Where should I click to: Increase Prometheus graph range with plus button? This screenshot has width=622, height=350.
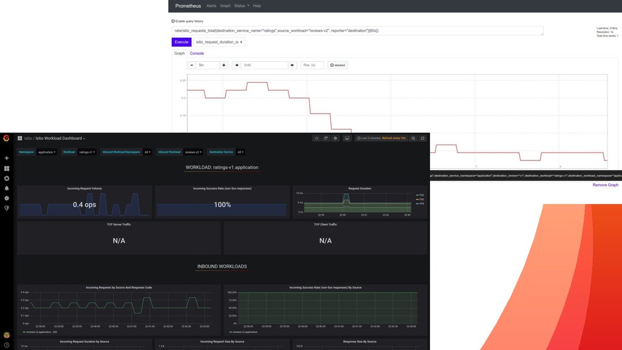point(224,65)
